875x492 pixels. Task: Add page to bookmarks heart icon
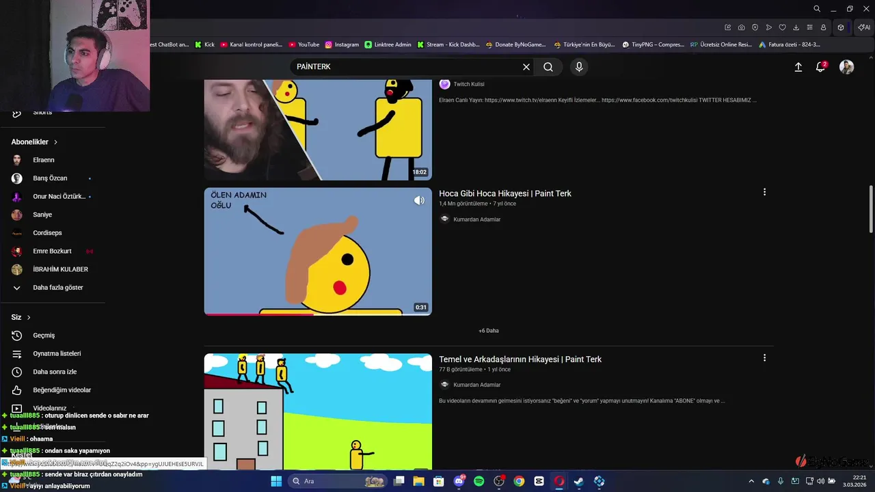(782, 27)
